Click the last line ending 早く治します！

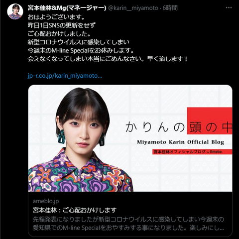pyautogui.click(x=108, y=59)
